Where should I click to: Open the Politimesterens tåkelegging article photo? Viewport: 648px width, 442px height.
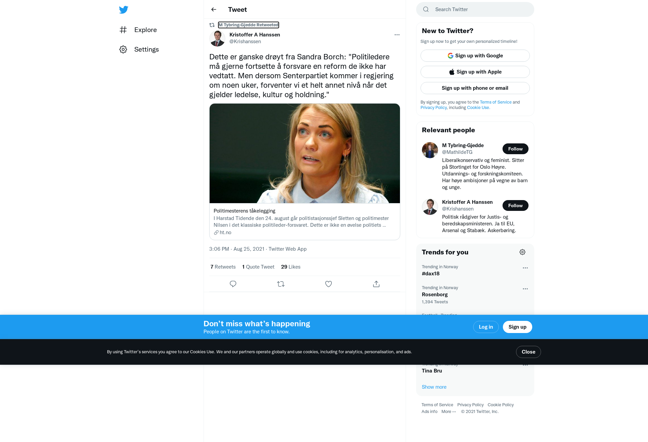(x=305, y=153)
